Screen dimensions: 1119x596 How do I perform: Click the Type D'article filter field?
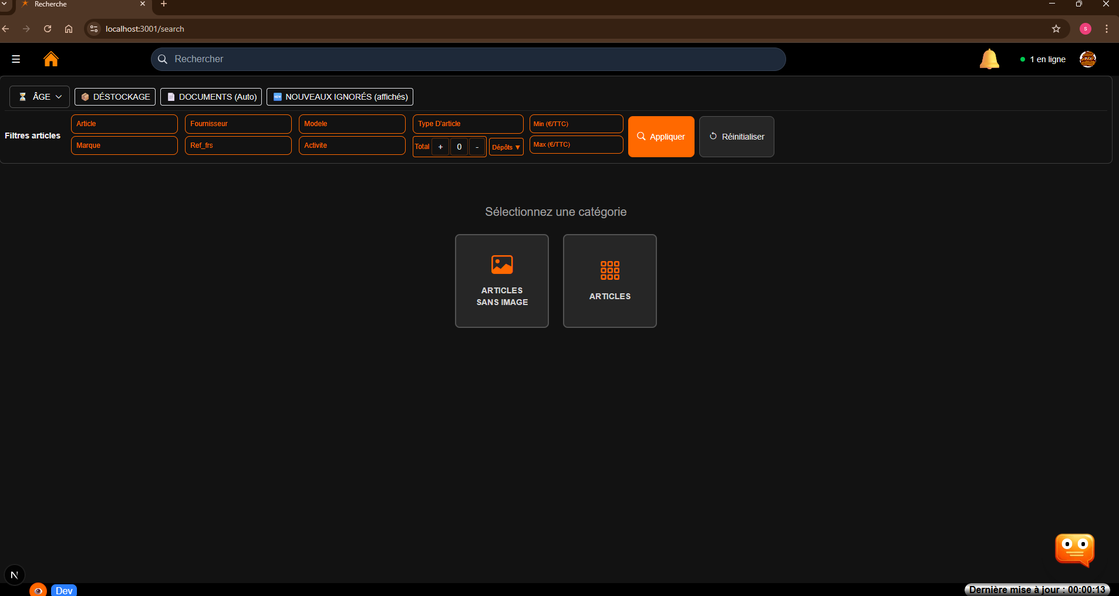point(467,124)
